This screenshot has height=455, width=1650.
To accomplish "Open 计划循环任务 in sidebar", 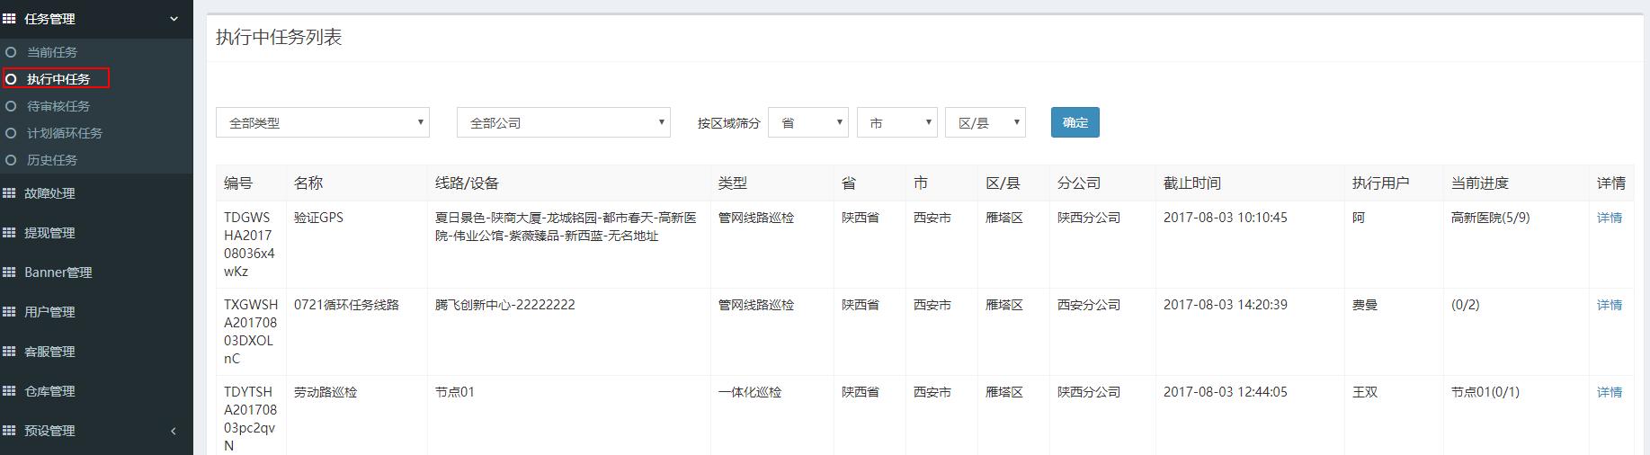I will point(65,133).
